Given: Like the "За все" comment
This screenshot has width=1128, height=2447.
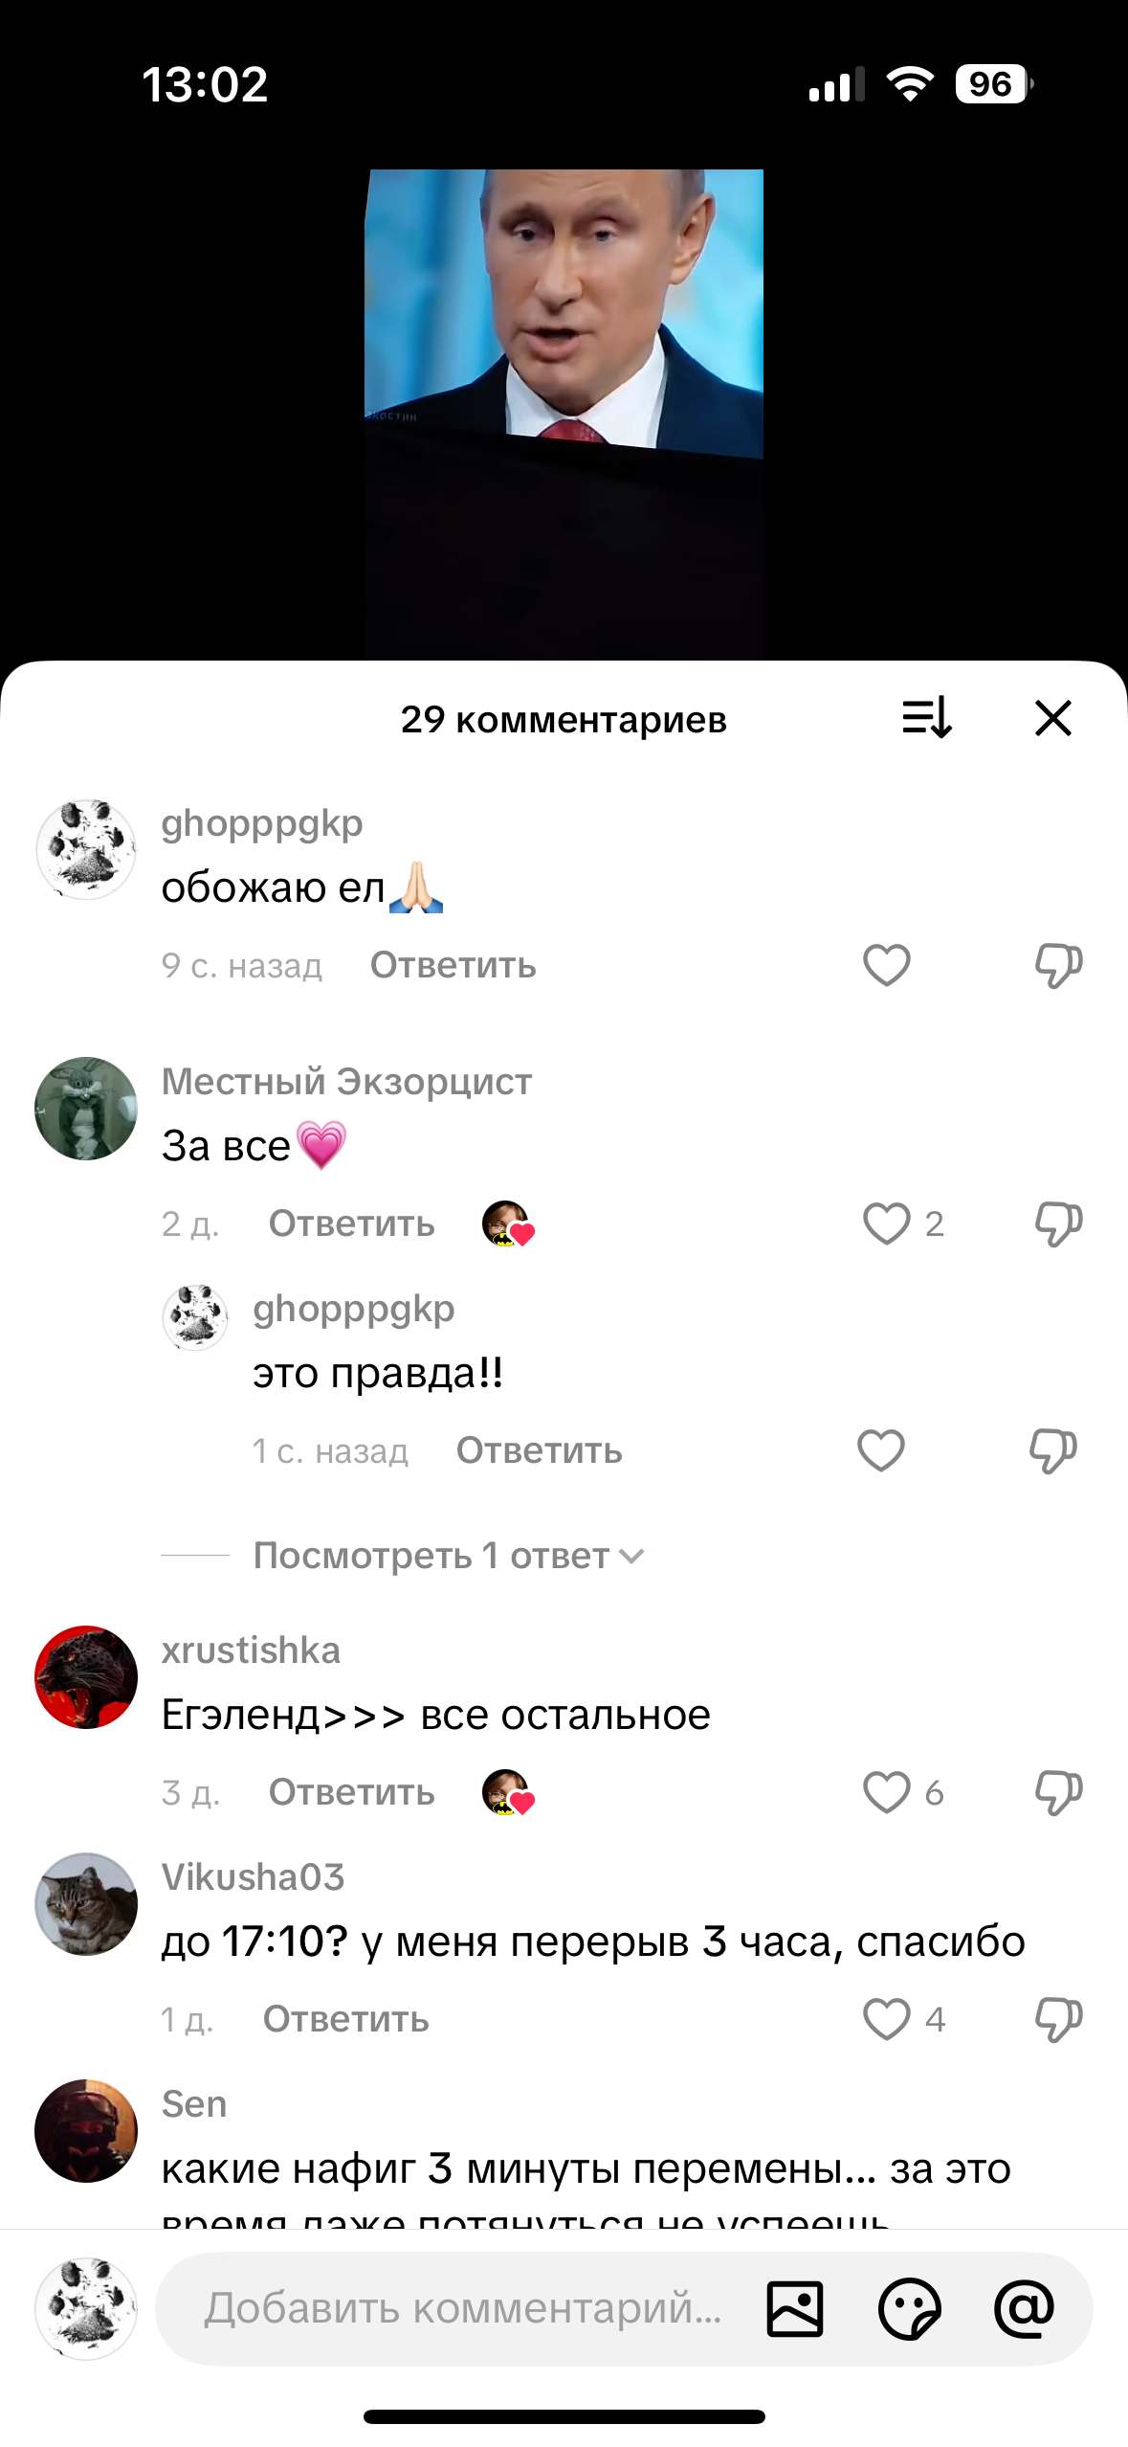Looking at the screenshot, I should pos(886,1223).
